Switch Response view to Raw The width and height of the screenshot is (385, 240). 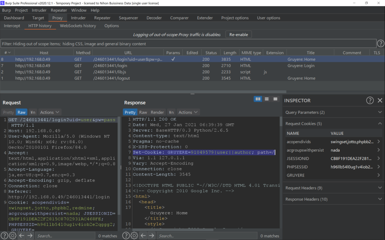(143, 112)
